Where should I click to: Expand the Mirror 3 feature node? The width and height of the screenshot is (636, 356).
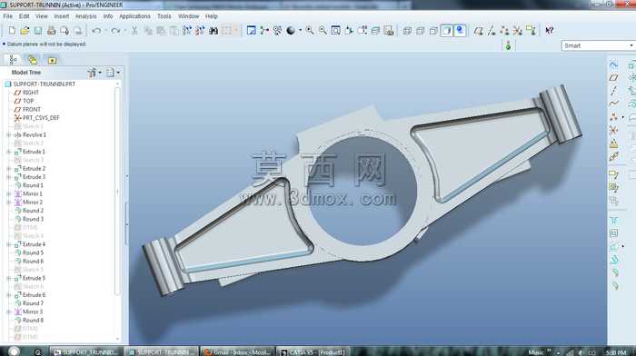click(8, 311)
